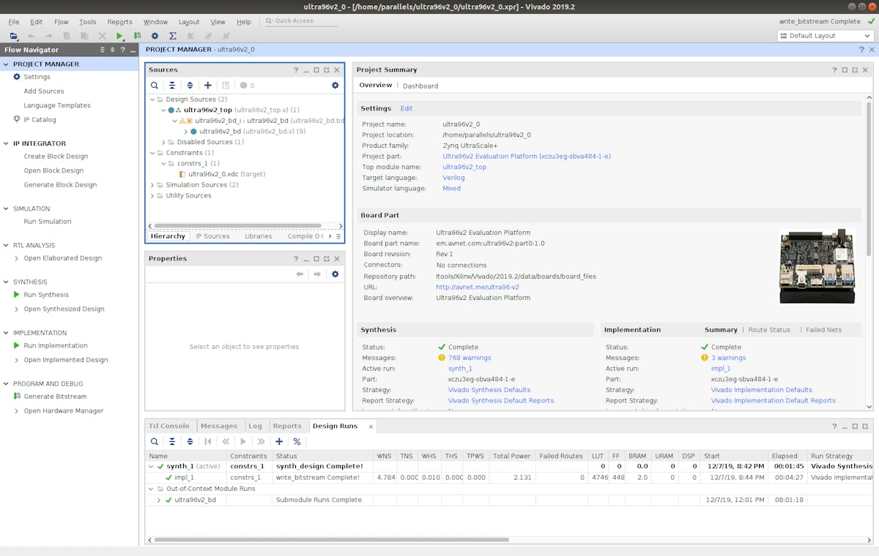Screen dimensions: 879x556
Task: Click the percent icon in Design Runs
Action: 297,442
